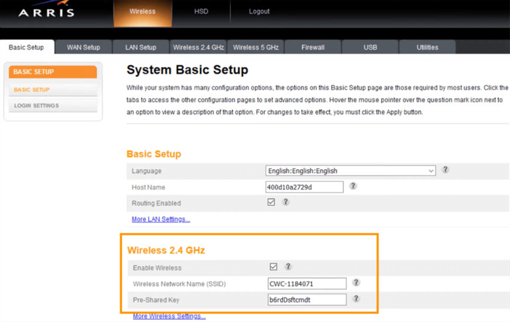The height and width of the screenshot is (322, 510).
Task: Follow the More Wireless Settings link
Action: tap(169, 316)
